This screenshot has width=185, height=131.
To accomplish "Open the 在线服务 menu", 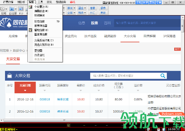I will click(x=61, y=2).
